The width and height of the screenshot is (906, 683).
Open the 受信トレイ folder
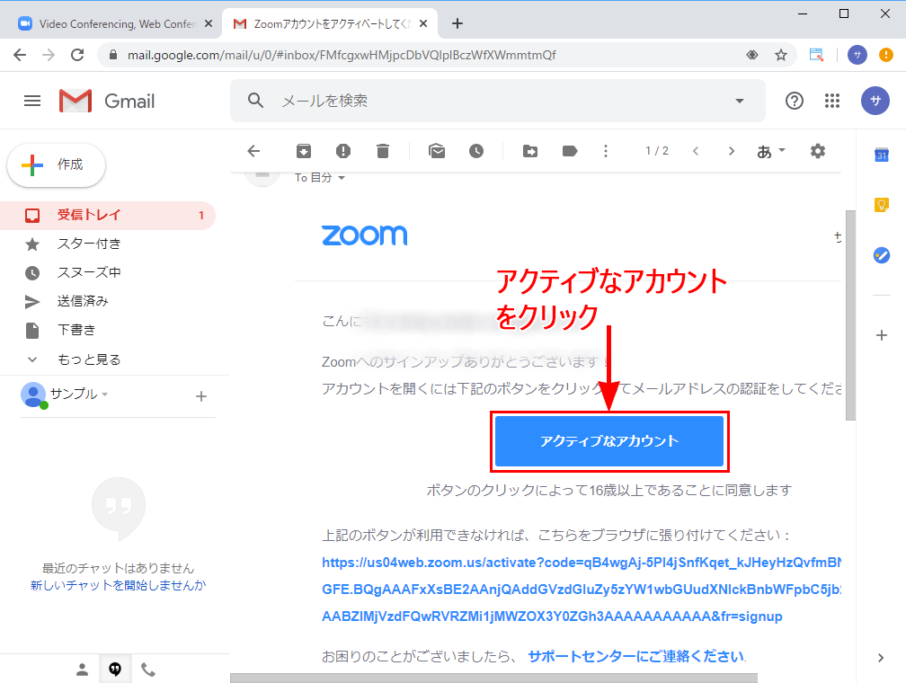[x=89, y=216]
